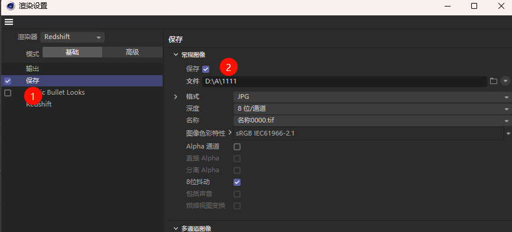Open the JPG format dropdown
This screenshot has width=512, height=232.
tap(372, 96)
